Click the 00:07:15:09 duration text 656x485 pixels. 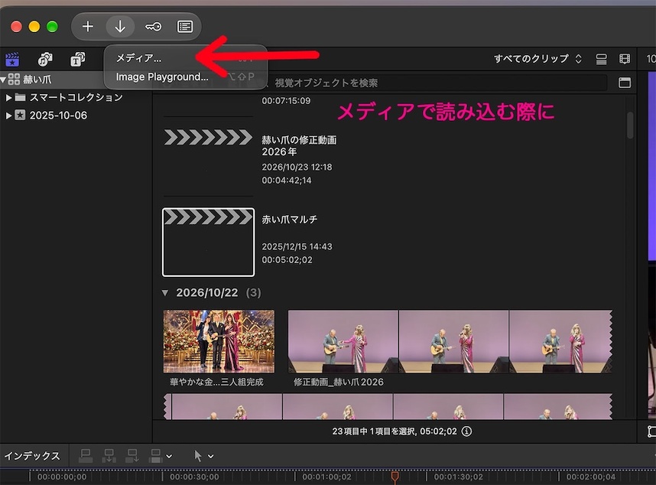286,101
